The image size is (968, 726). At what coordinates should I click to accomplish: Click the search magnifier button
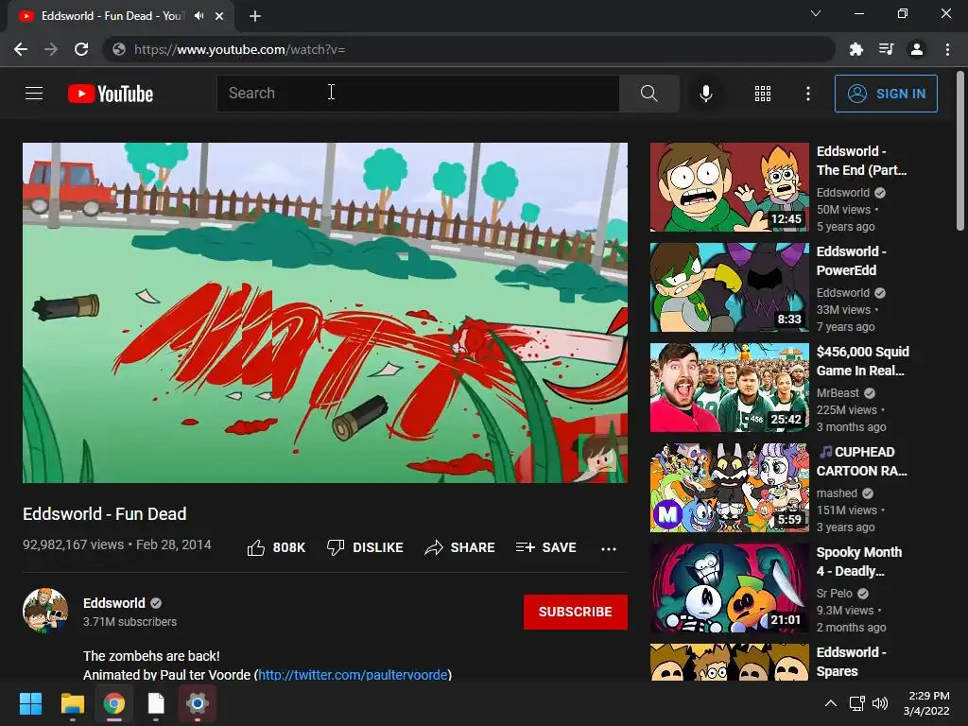tap(648, 94)
